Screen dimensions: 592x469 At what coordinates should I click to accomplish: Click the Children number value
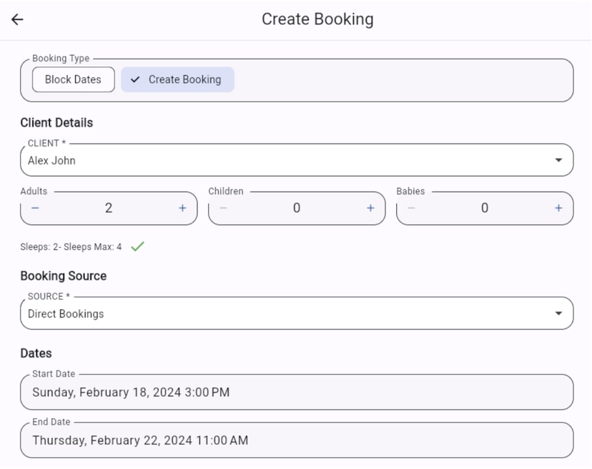tap(297, 208)
